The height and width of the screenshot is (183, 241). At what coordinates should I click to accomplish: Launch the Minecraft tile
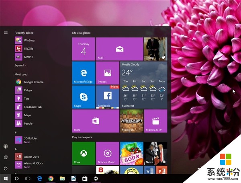(x=132, y=121)
